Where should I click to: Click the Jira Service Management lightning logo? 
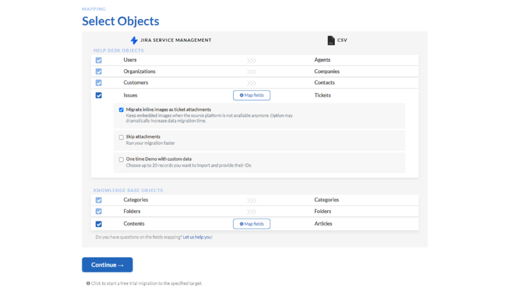(x=134, y=40)
